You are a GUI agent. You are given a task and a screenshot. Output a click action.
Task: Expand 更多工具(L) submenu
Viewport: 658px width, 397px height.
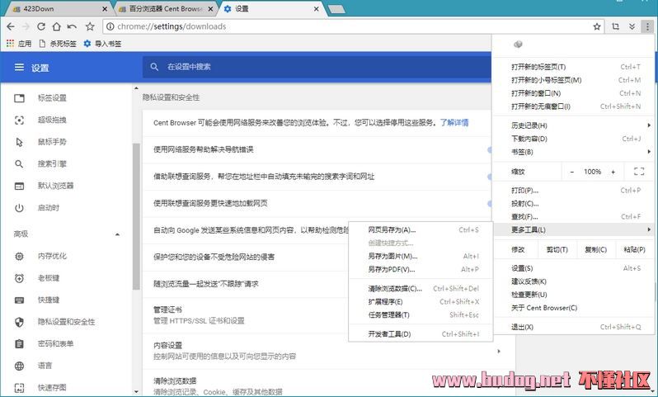[573, 229]
